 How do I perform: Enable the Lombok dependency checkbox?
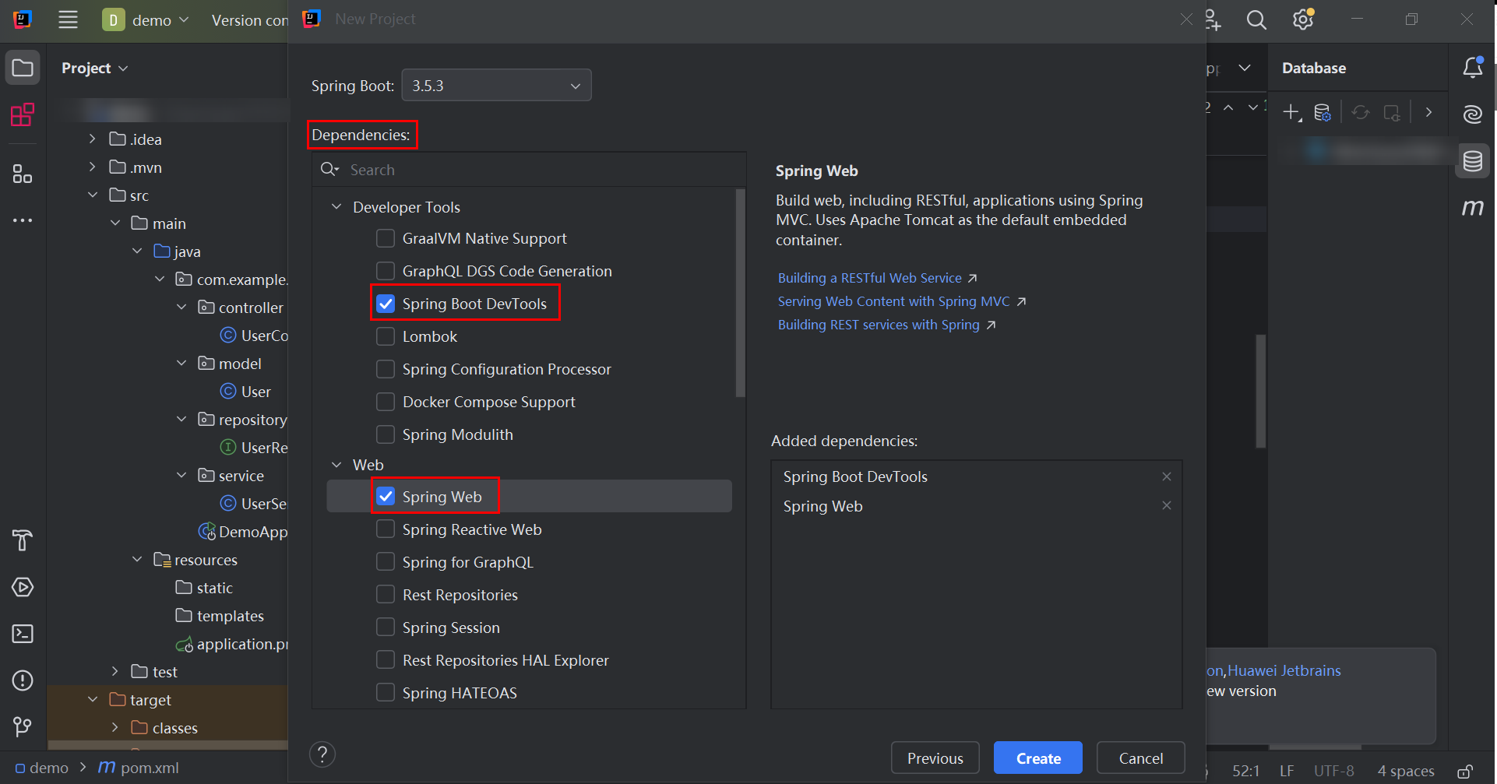[386, 336]
